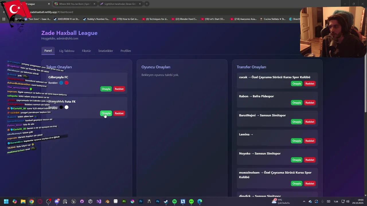Approve BarutNejmi to Samsun Simitspor transfer

pyautogui.click(x=297, y=122)
